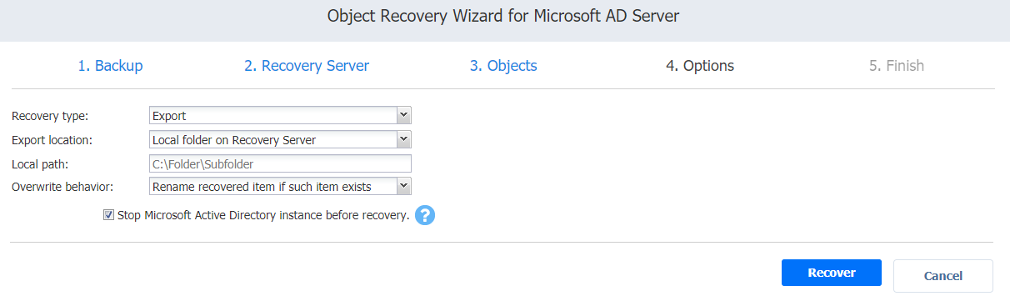Click the 'Rename recovered item if such item exists' box
The width and height of the screenshot is (1010, 301).
point(280,186)
